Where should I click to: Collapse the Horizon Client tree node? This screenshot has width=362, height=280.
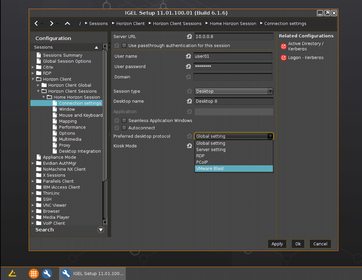33,79
